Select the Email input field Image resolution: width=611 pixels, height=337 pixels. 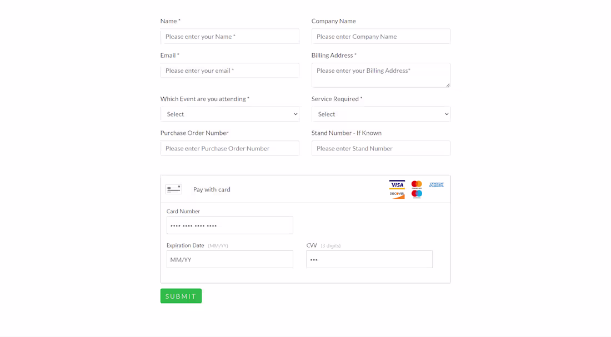229,71
